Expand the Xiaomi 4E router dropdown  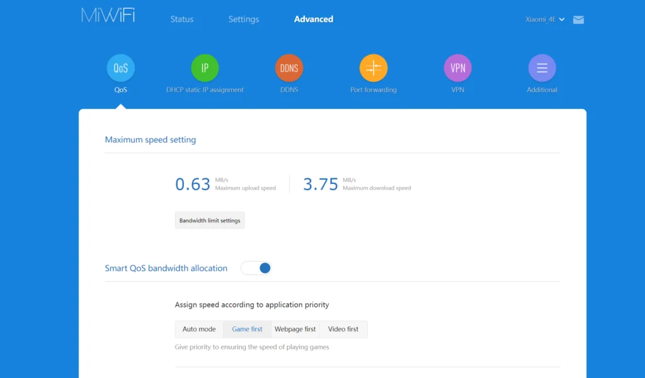click(x=545, y=20)
